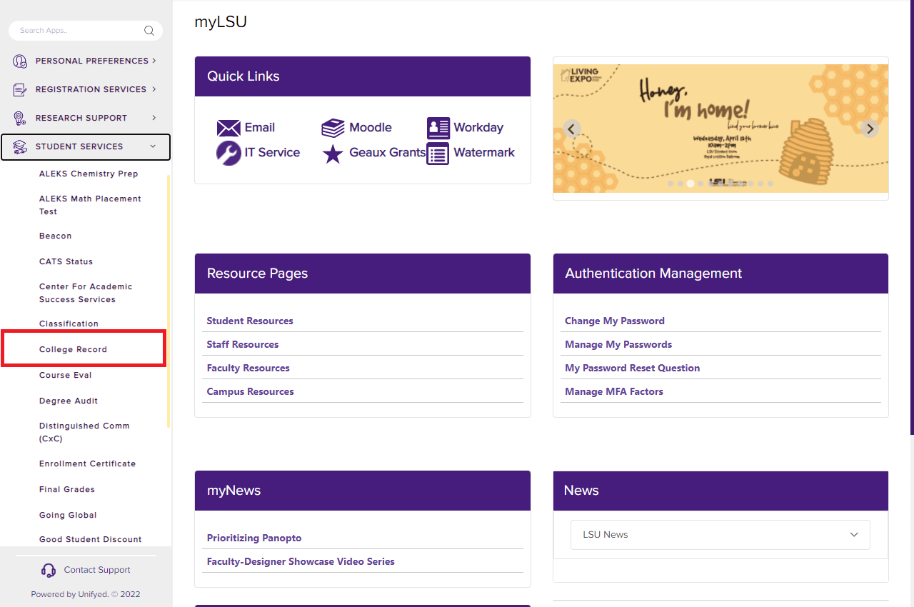The image size is (914, 607).
Task: Click the search magnifying glass icon
Action: [x=149, y=31]
